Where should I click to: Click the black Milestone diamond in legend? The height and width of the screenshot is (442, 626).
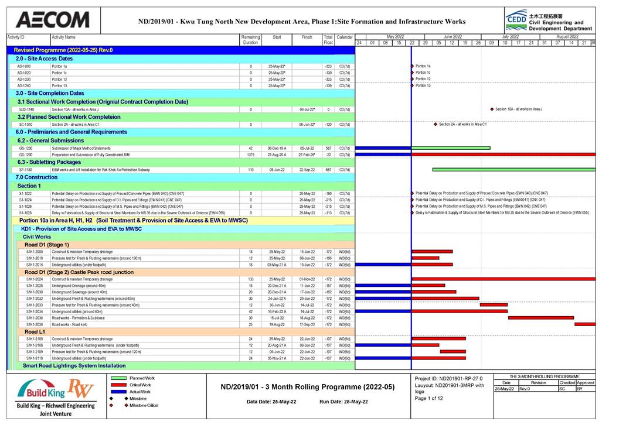(111, 399)
